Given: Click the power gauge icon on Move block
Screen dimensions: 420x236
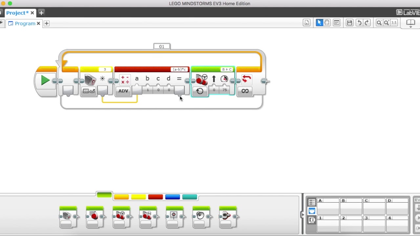Looking at the screenshot, I should [x=224, y=79].
